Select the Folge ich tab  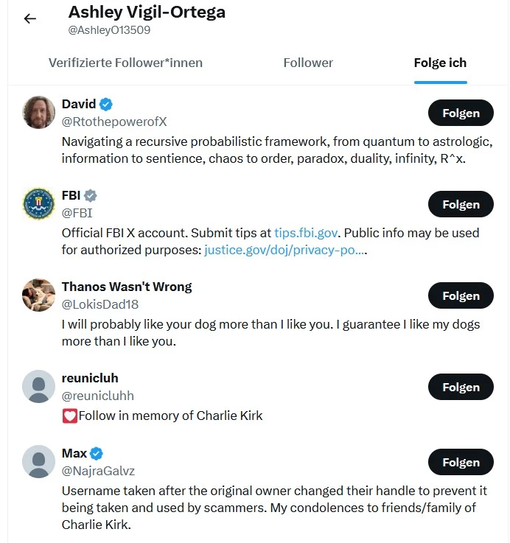pyautogui.click(x=441, y=63)
